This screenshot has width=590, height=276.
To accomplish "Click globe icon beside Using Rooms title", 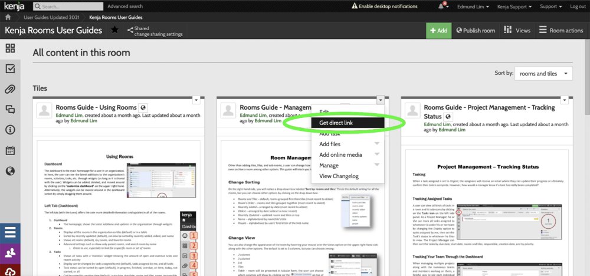I will (143, 107).
